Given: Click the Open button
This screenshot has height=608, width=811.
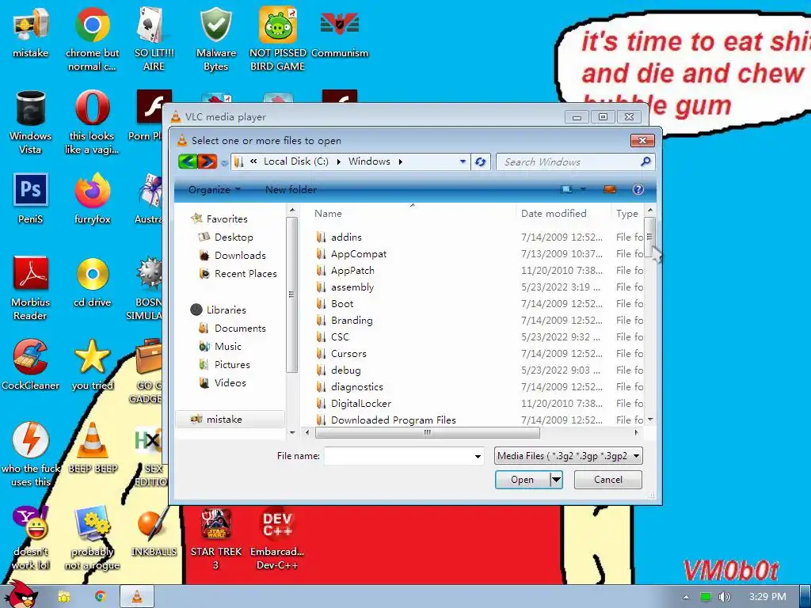Looking at the screenshot, I should coord(523,480).
